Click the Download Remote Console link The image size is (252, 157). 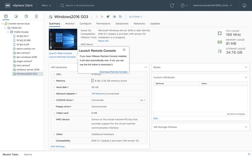113,72
